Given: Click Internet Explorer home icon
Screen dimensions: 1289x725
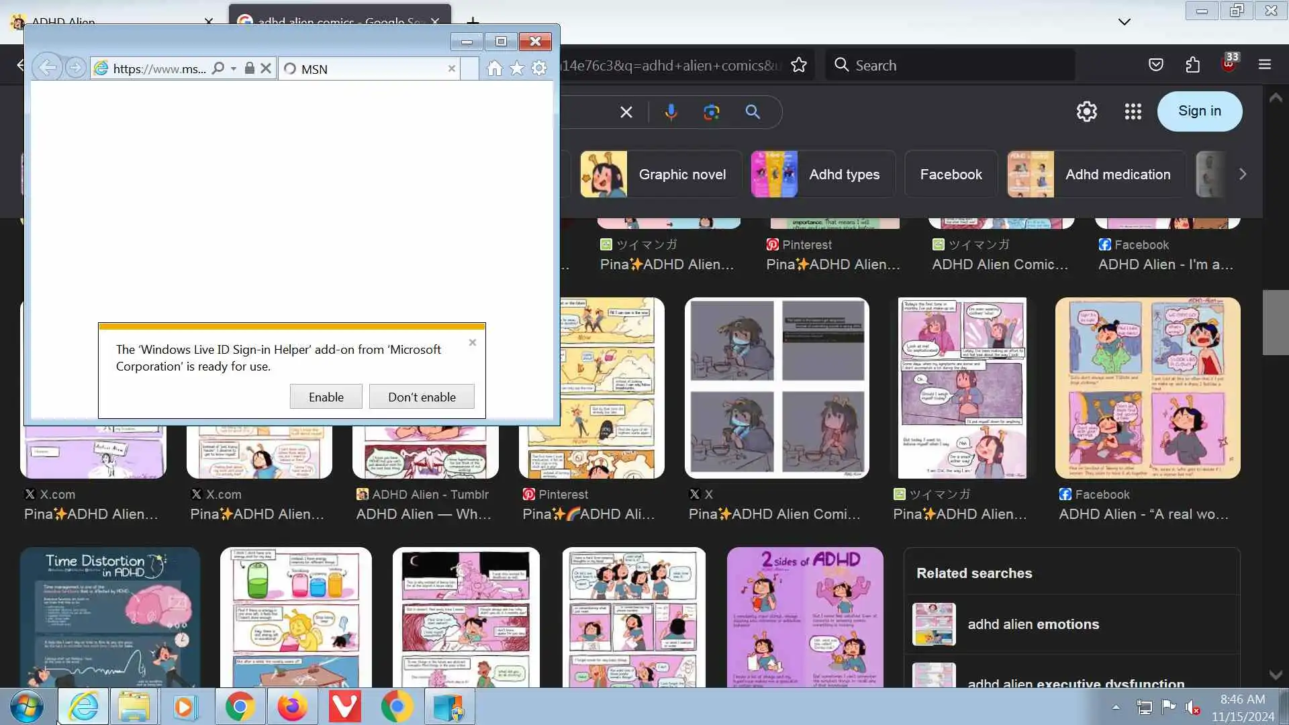Looking at the screenshot, I should coord(495,68).
